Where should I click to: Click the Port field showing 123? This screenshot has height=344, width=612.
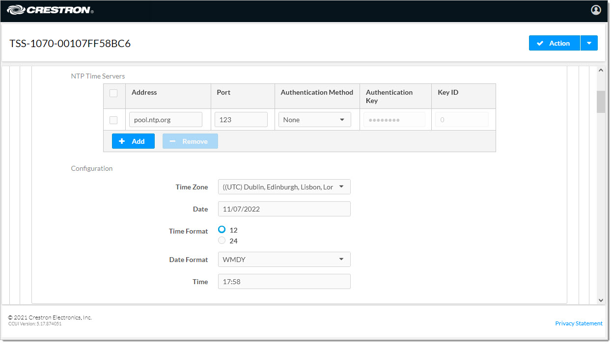pyautogui.click(x=241, y=120)
